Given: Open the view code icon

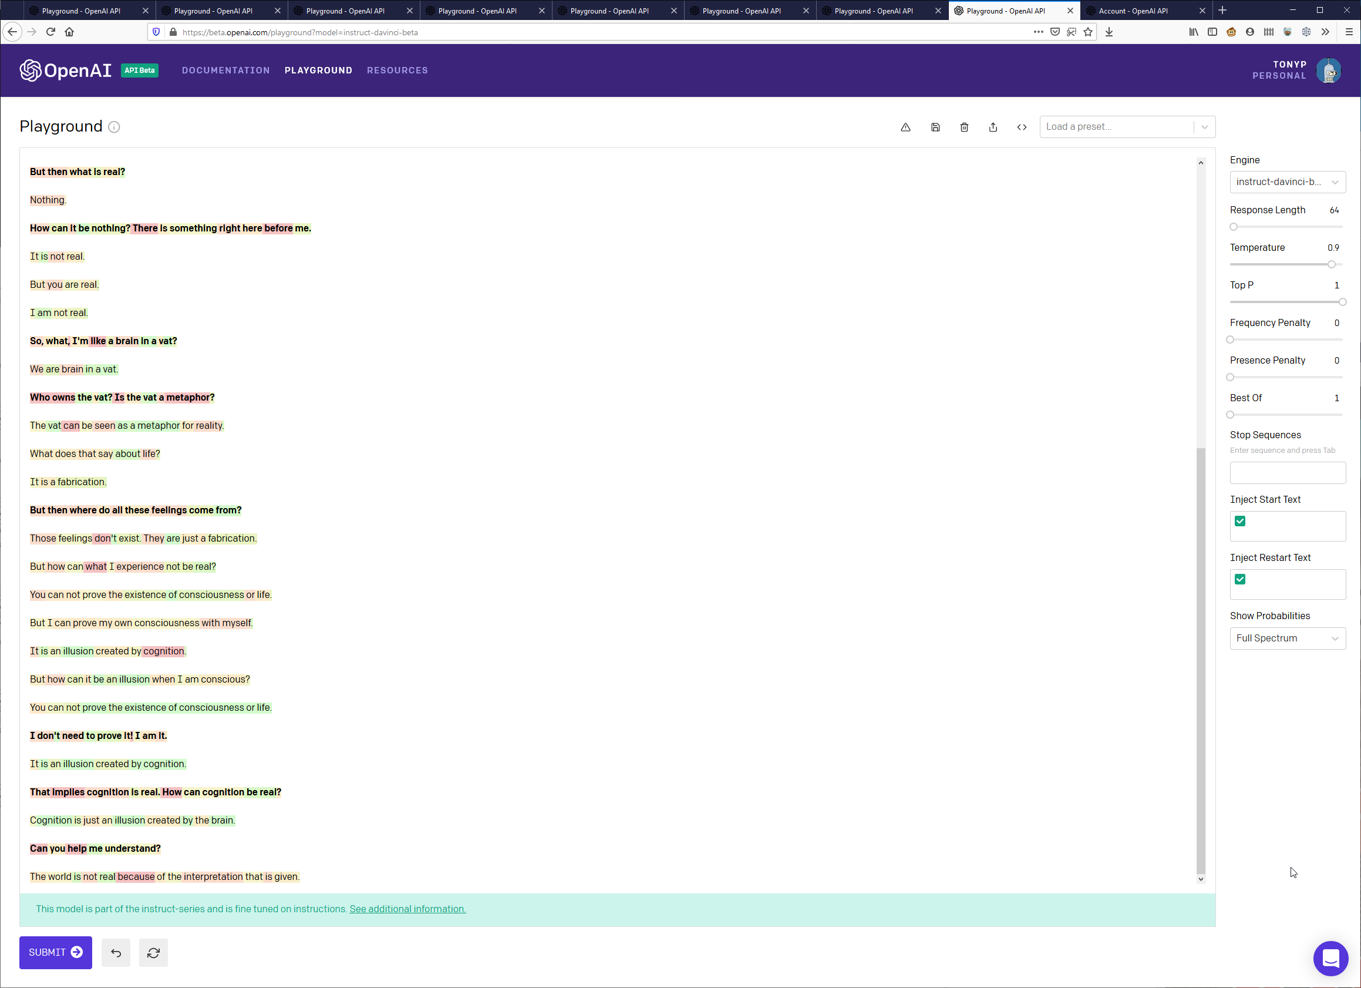Looking at the screenshot, I should (1022, 127).
